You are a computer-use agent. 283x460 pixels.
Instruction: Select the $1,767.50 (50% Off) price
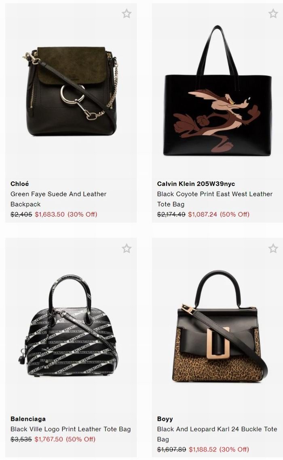tap(65, 439)
